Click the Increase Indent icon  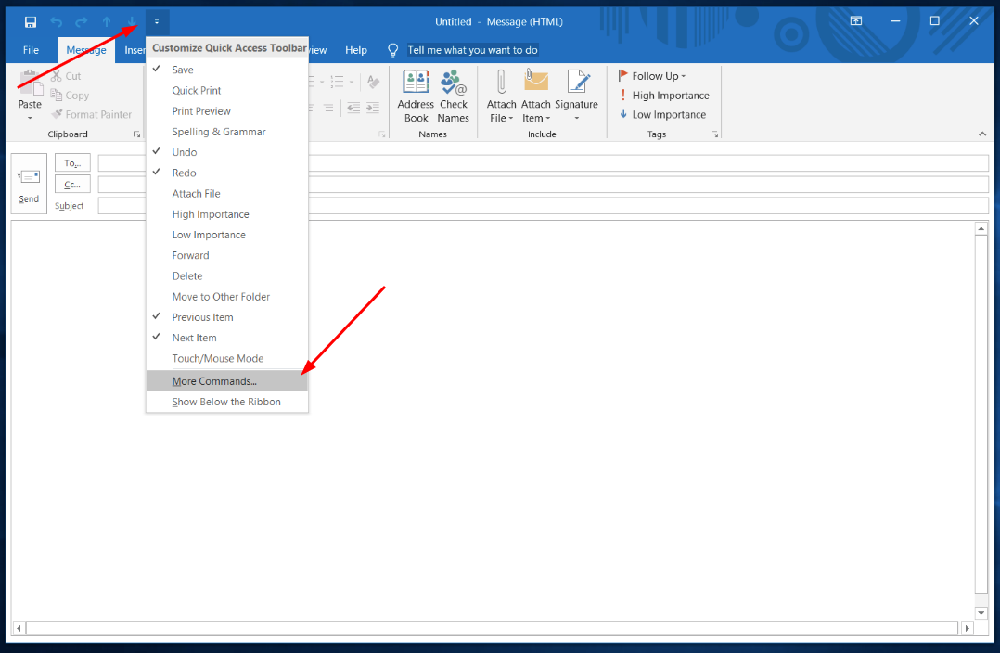373,108
